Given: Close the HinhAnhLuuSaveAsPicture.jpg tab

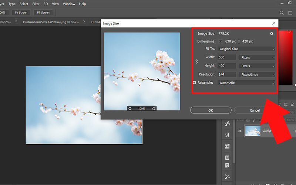Looking at the screenshot, I should [84, 21].
